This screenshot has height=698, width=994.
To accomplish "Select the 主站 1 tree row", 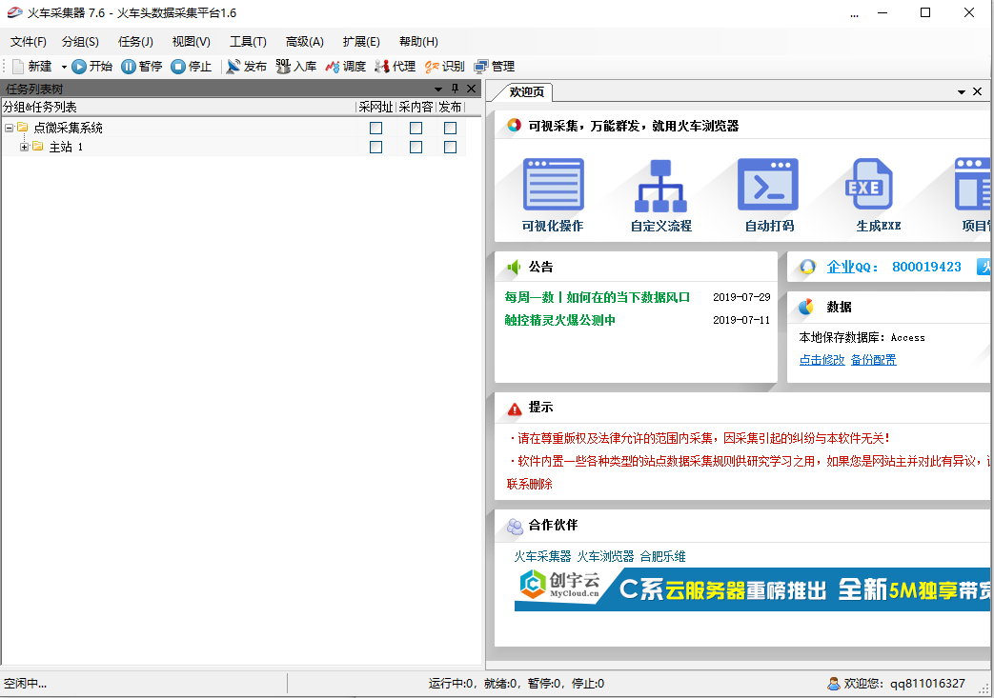I will (x=233, y=147).
